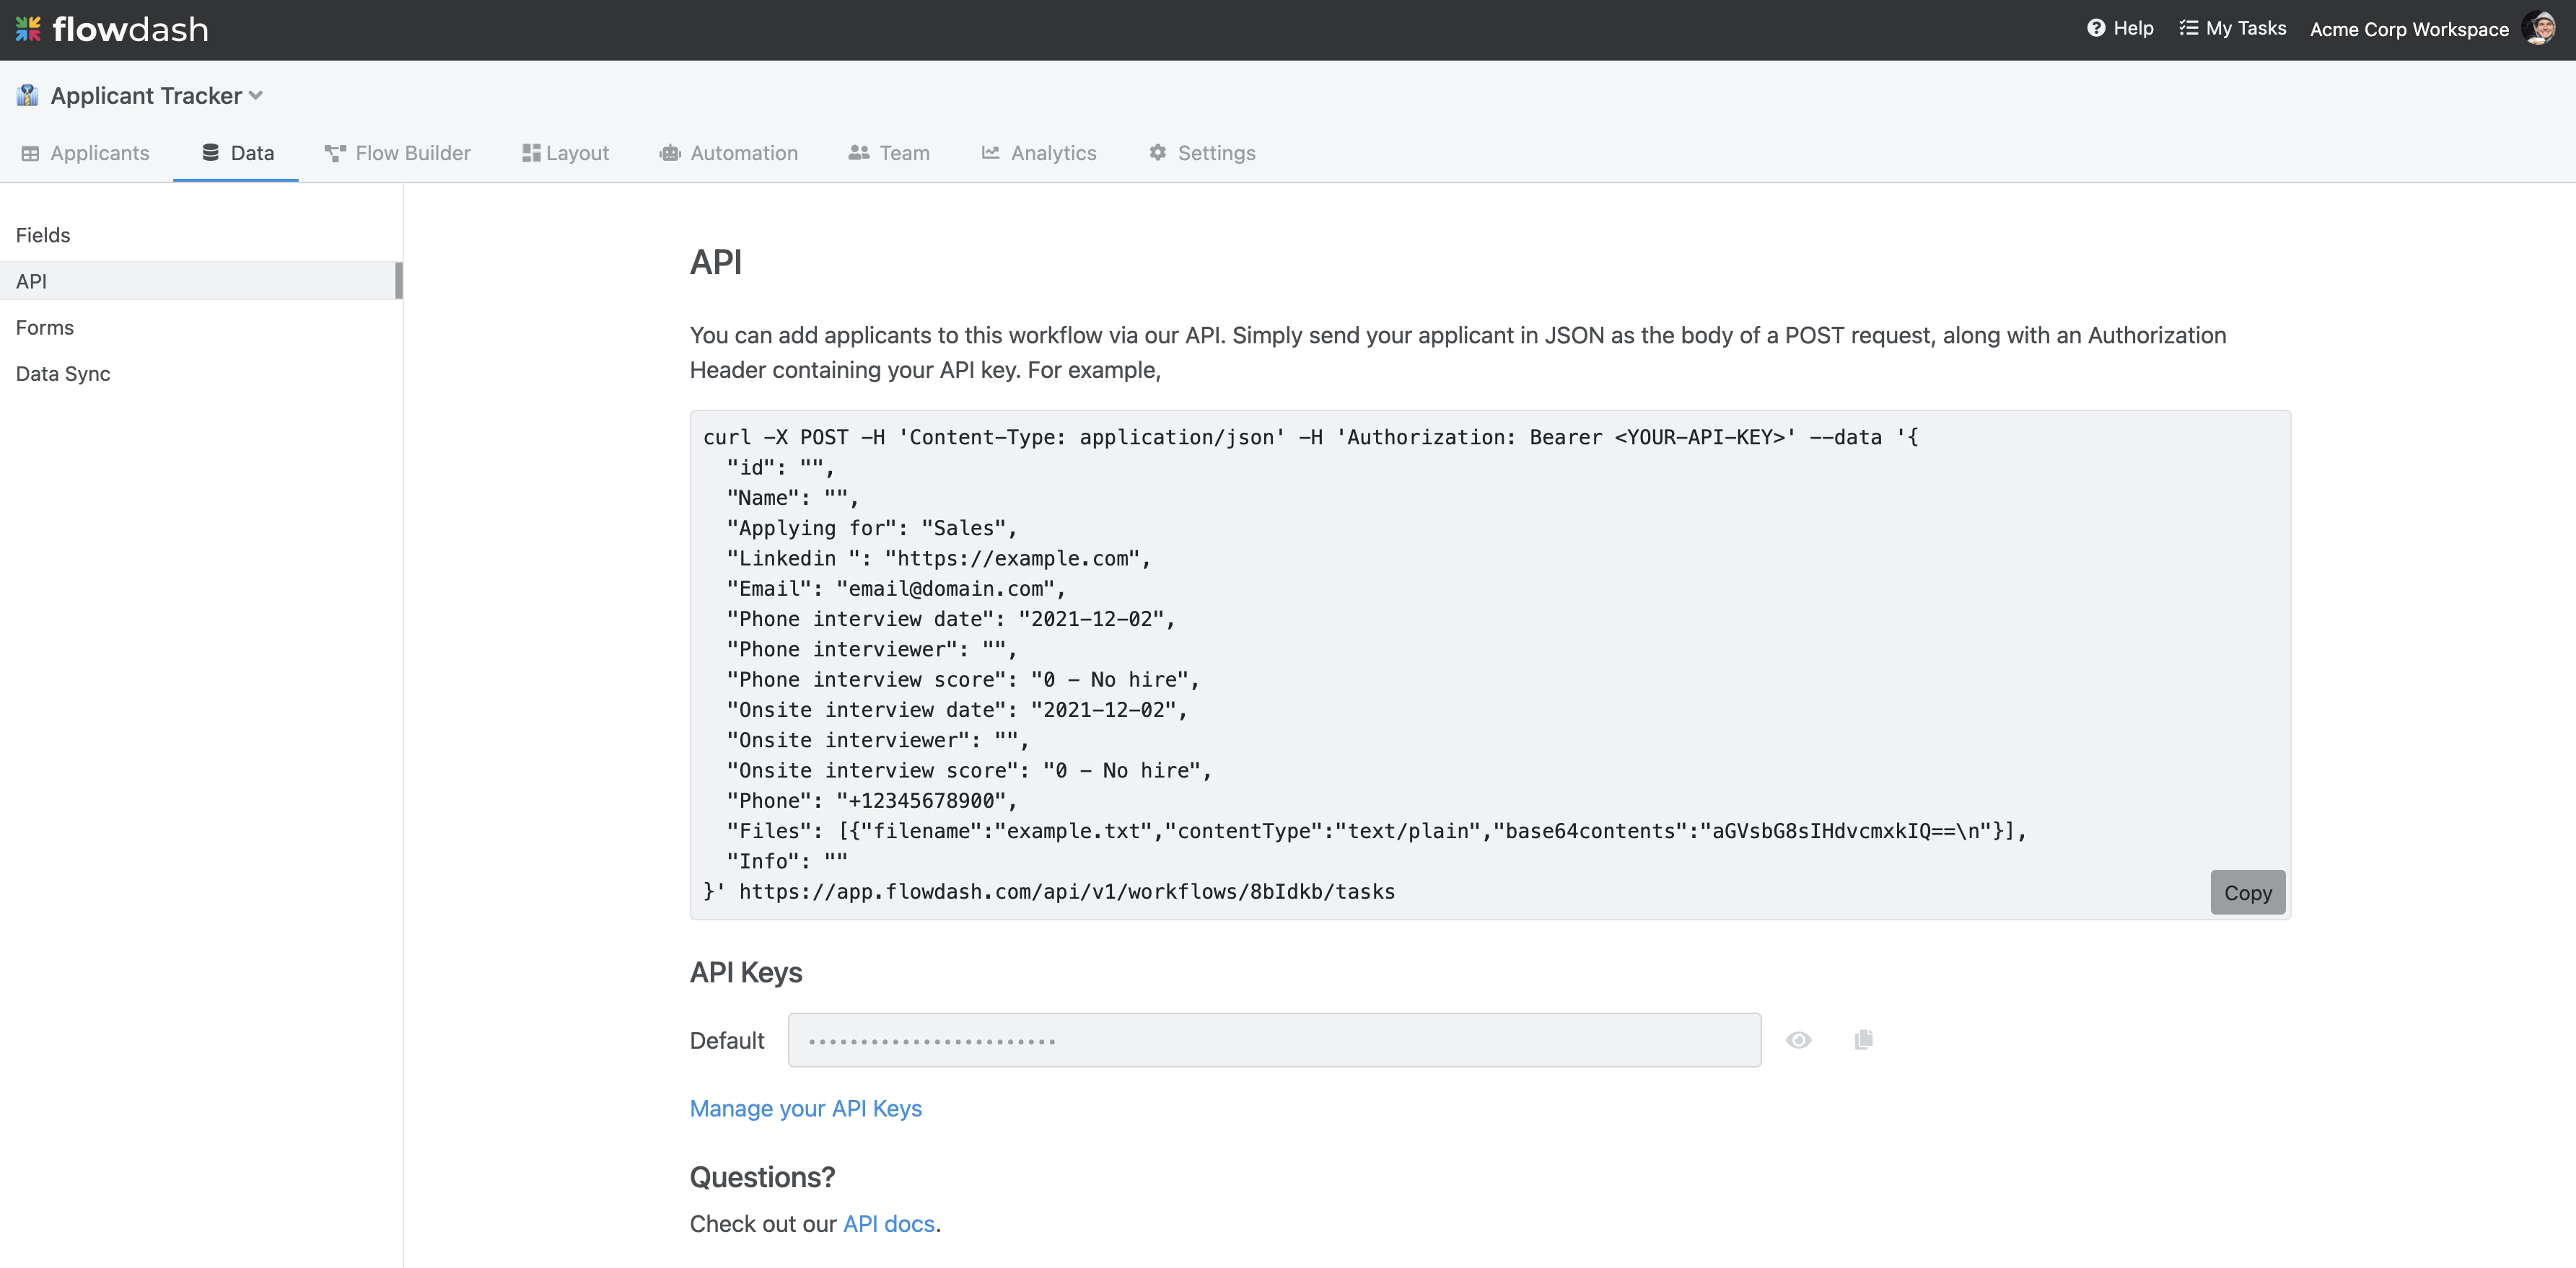Click the My Tasks checklist icon

coord(2188,28)
